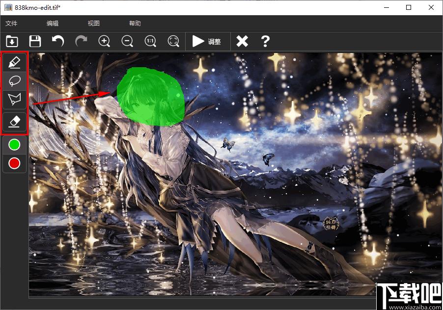
Task: Open the 文件 menu
Action: (11, 24)
